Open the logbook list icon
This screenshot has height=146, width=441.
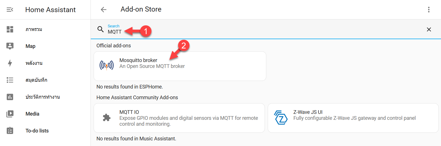click(10, 80)
